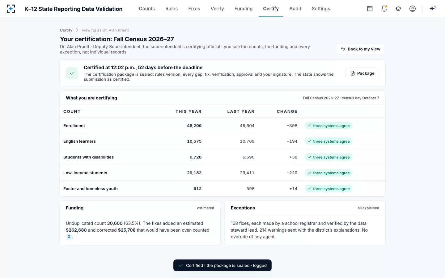Screen dimensions: 445x278
Task: Click the green certified checkmark badge
Action: [72, 73]
